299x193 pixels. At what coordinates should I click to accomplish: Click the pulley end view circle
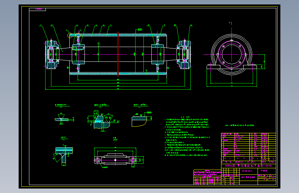tap(231, 55)
